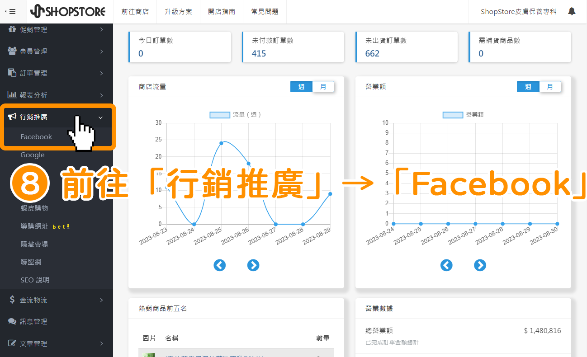Go to next period in 營業額 chart
Viewport: 587px width, 357px height.
(480, 265)
